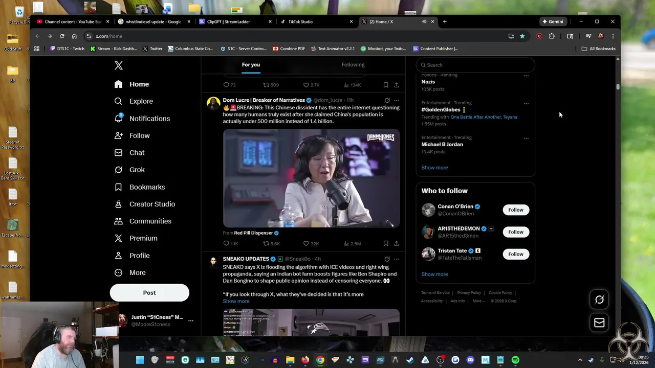Click Grok icon on SNEAKO UPDATES post
Viewport: 655px width, 368px height.
(x=387, y=259)
